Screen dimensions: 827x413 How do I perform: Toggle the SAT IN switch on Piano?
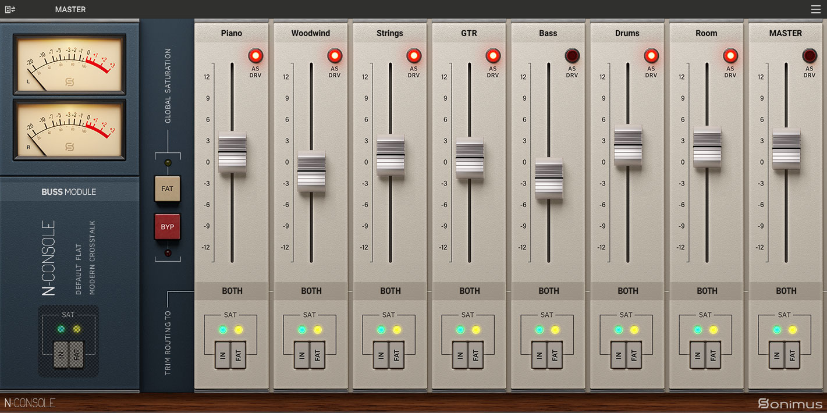(x=223, y=355)
